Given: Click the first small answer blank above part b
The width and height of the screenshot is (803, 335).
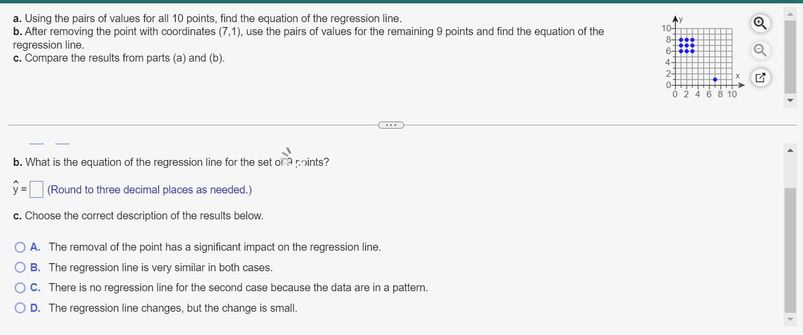Looking at the screenshot, I should 36,142.
